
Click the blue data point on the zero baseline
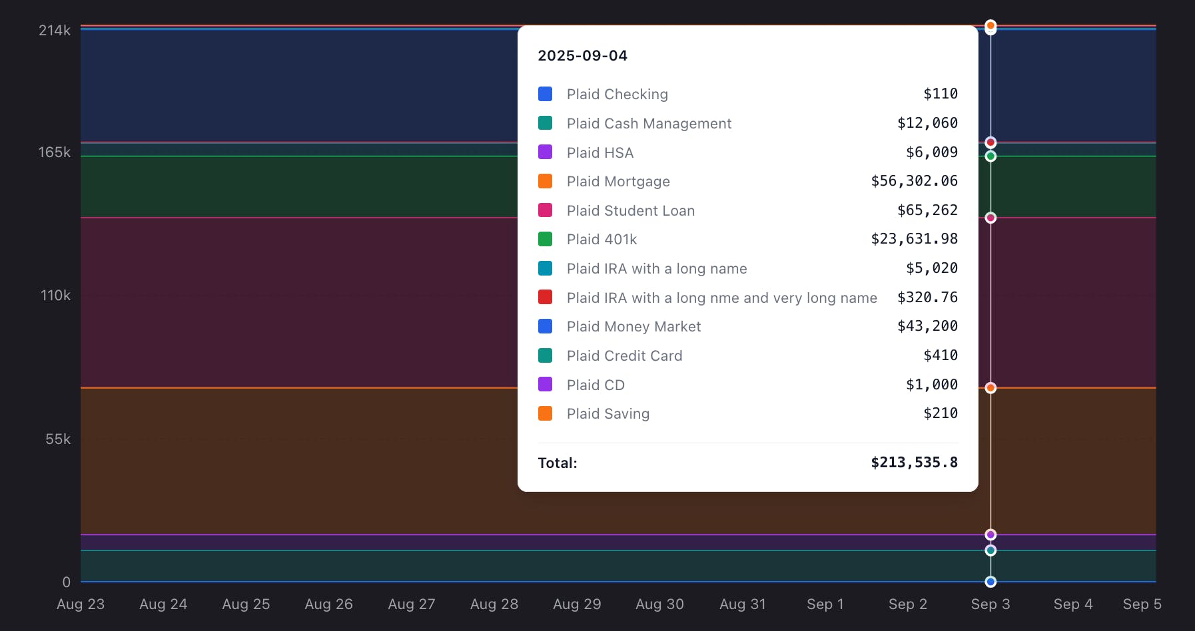pos(991,582)
